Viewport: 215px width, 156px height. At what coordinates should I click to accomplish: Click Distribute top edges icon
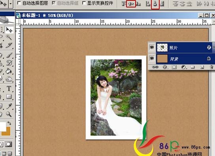tap(175, 4)
